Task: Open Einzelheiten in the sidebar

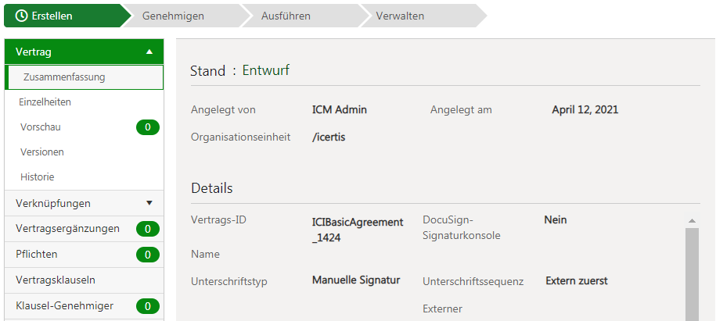Action: pyautogui.click(x=45, y=102)
